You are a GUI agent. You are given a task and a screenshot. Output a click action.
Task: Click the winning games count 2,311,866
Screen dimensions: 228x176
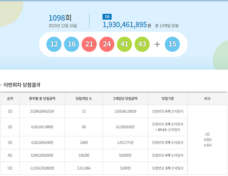(x=84, y=168)
